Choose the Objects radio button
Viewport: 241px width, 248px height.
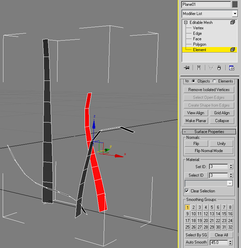click(x=193, y=81)
